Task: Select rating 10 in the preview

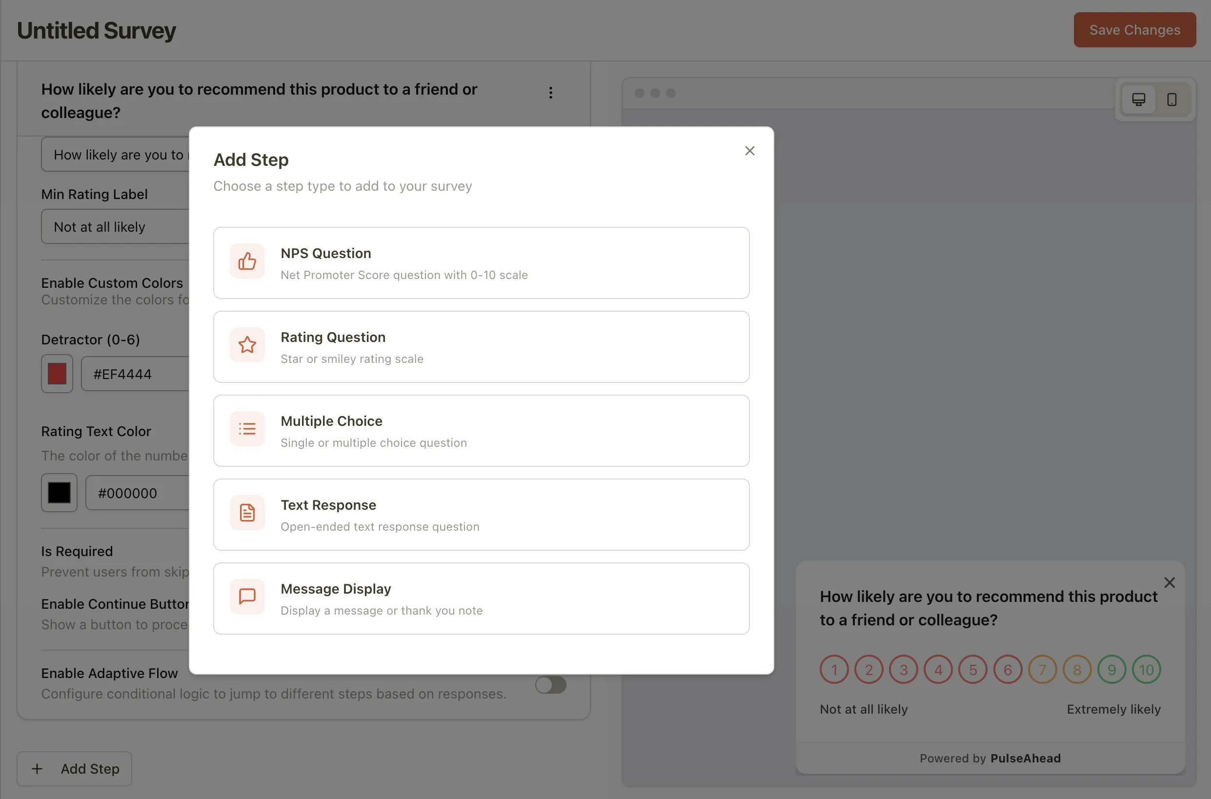Action: coord(1146,669)
